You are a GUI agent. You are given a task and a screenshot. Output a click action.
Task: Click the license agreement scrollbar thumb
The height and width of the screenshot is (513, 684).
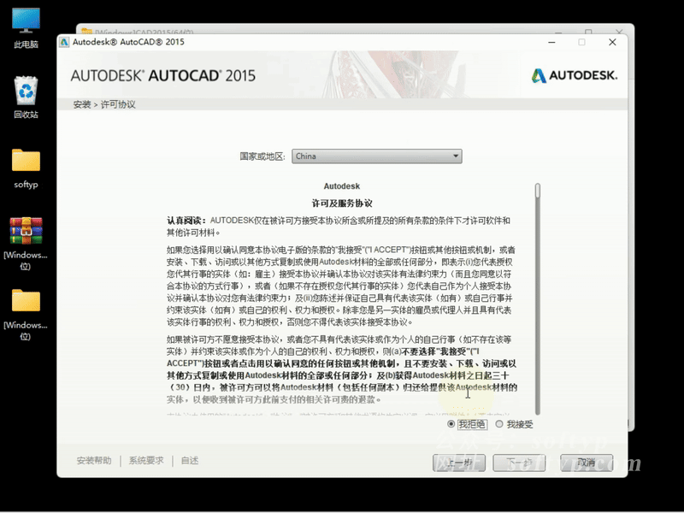tap(538, 191)
